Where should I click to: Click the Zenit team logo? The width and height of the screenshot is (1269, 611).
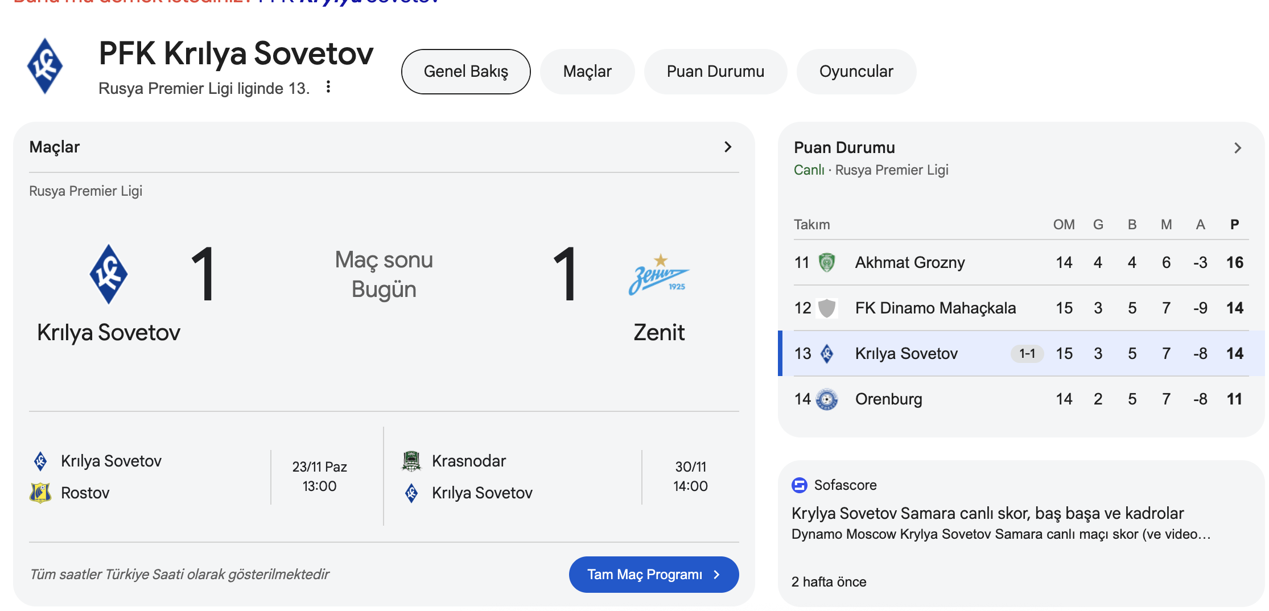pos(659,275)
